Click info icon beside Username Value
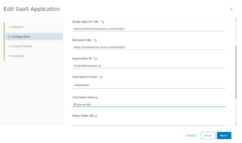The image size is (242, 143). 96,98
